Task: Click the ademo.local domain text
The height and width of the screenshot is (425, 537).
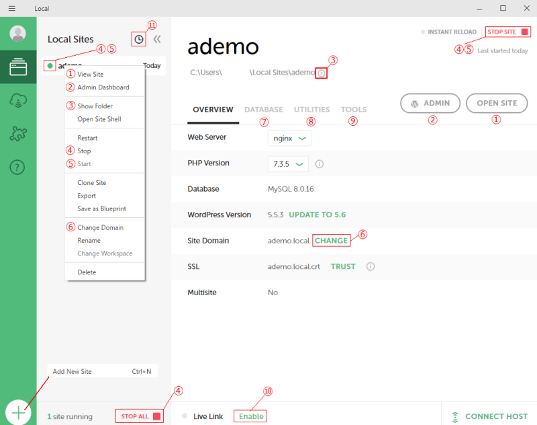Action: coord(289,241)
